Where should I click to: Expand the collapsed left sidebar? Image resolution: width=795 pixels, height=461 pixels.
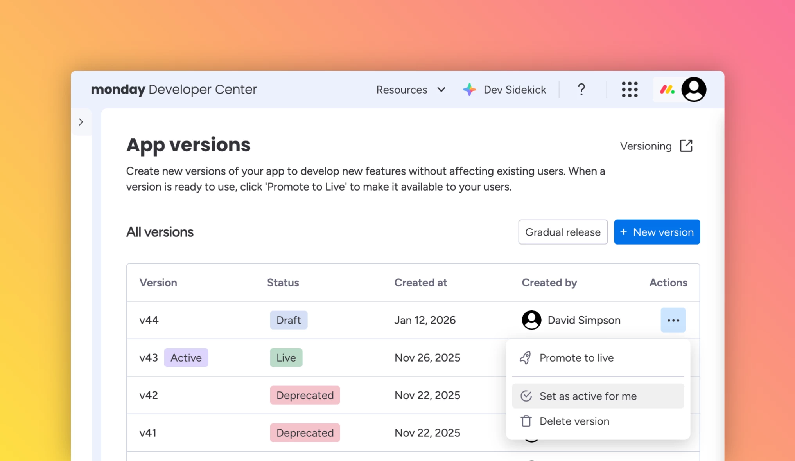81,122
